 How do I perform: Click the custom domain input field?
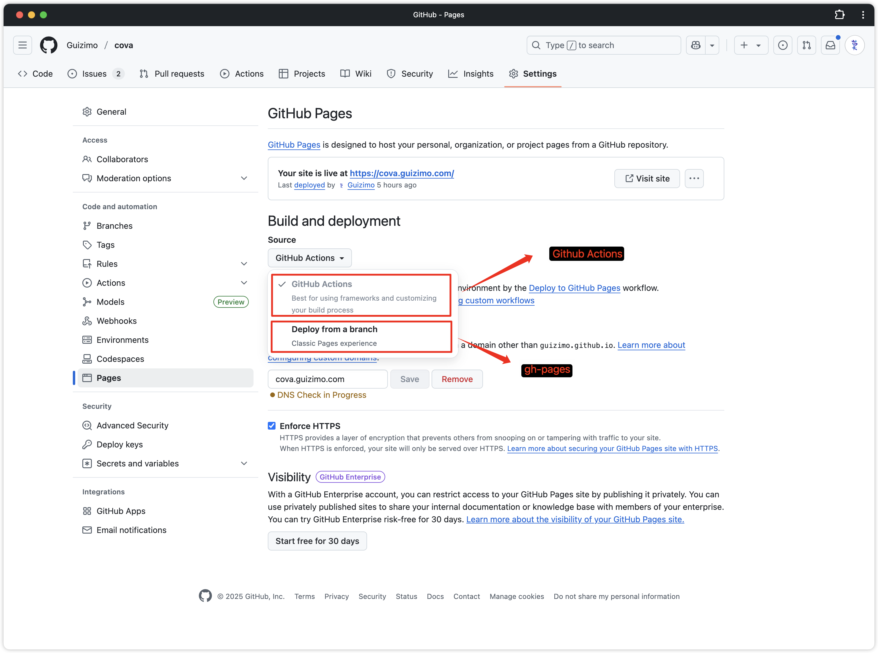328,379
